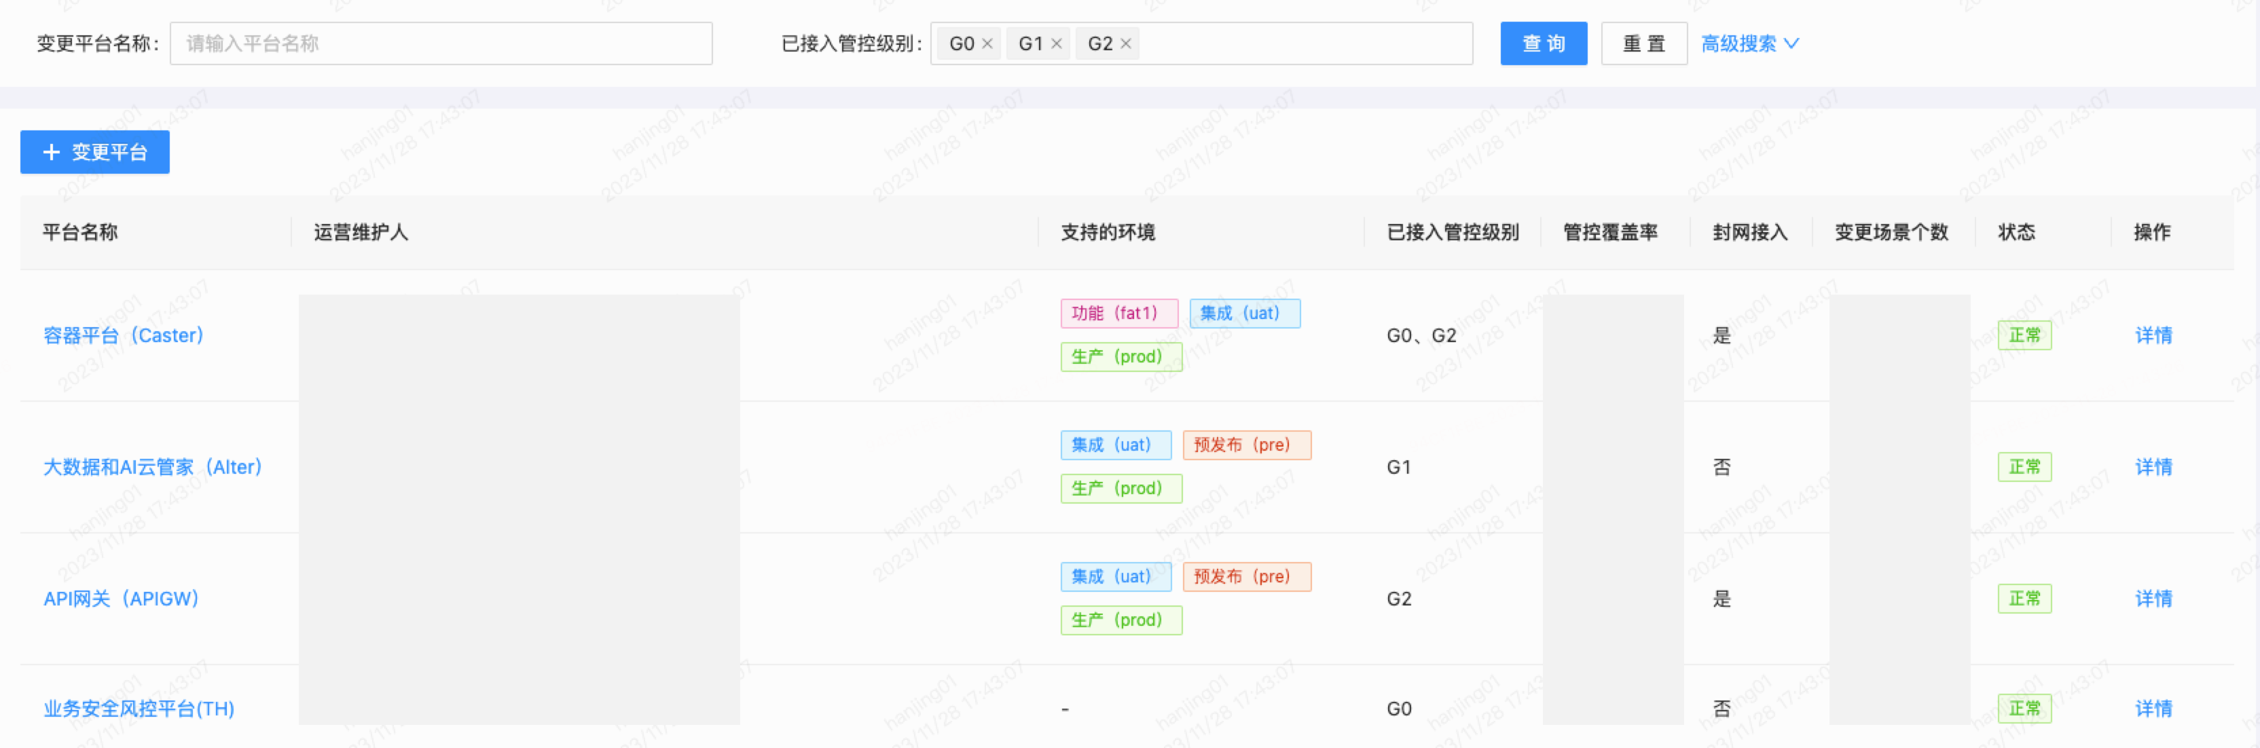View 详情 for API网关 (APIGW)

point(2153,598)
